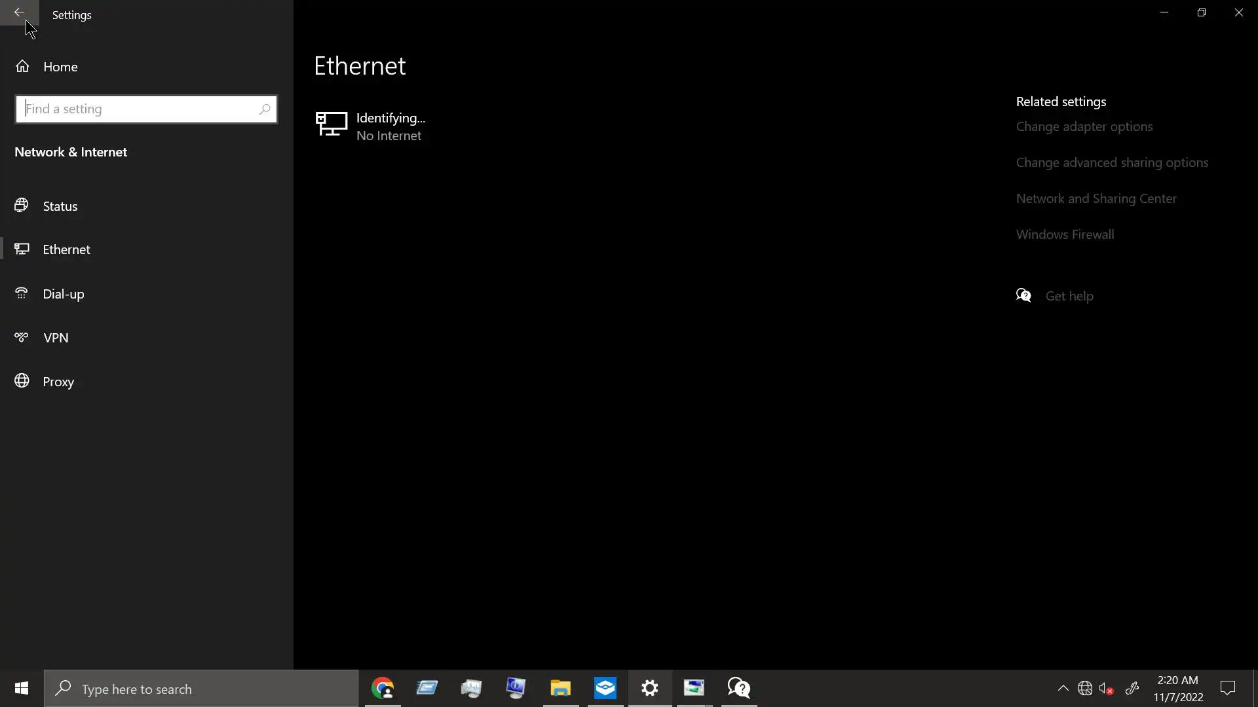Click the magnifier icon in settings search
Image resolution: width=1258 pixels, height=707 pixels.
point(265,109)
